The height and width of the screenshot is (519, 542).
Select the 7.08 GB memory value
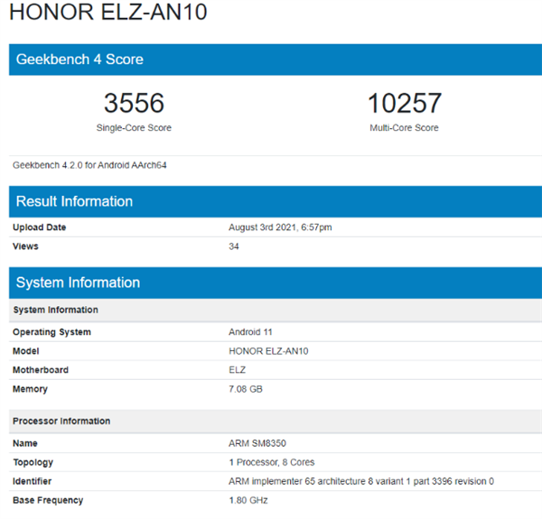[x=246, y=389]
